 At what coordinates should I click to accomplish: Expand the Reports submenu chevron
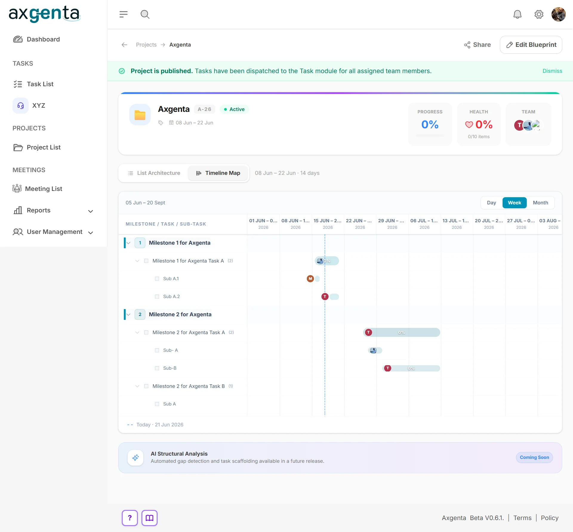pyautogui.click(x=91, y=211)
